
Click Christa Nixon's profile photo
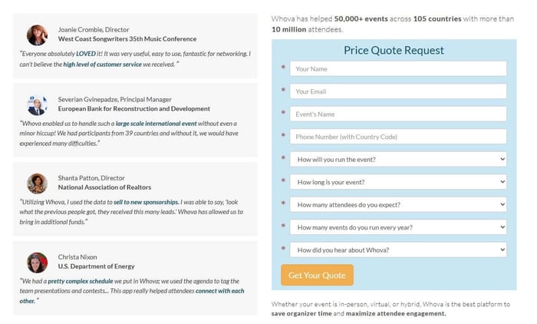point(37,262)
